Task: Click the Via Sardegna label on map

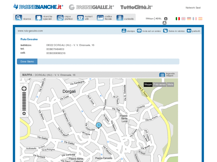Action: click(77, 83)
